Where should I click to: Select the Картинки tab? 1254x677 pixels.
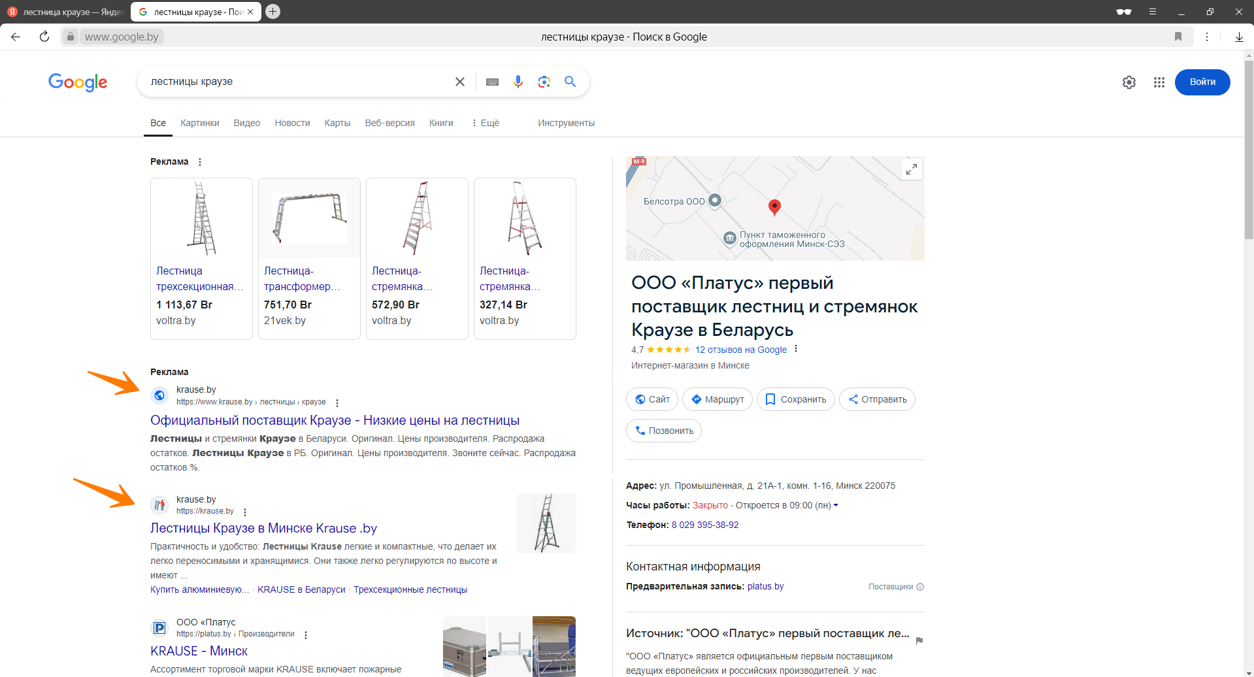click(x=200, y=123)
